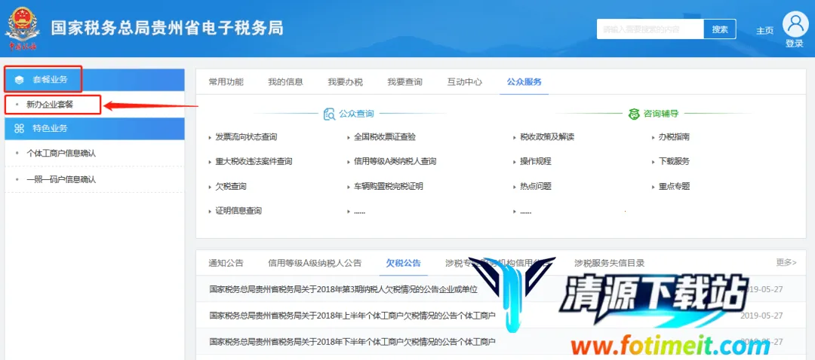815x360 pixels.
Task: Switch to 信用等级A级纳税人公告 tab
Action: 315,263
